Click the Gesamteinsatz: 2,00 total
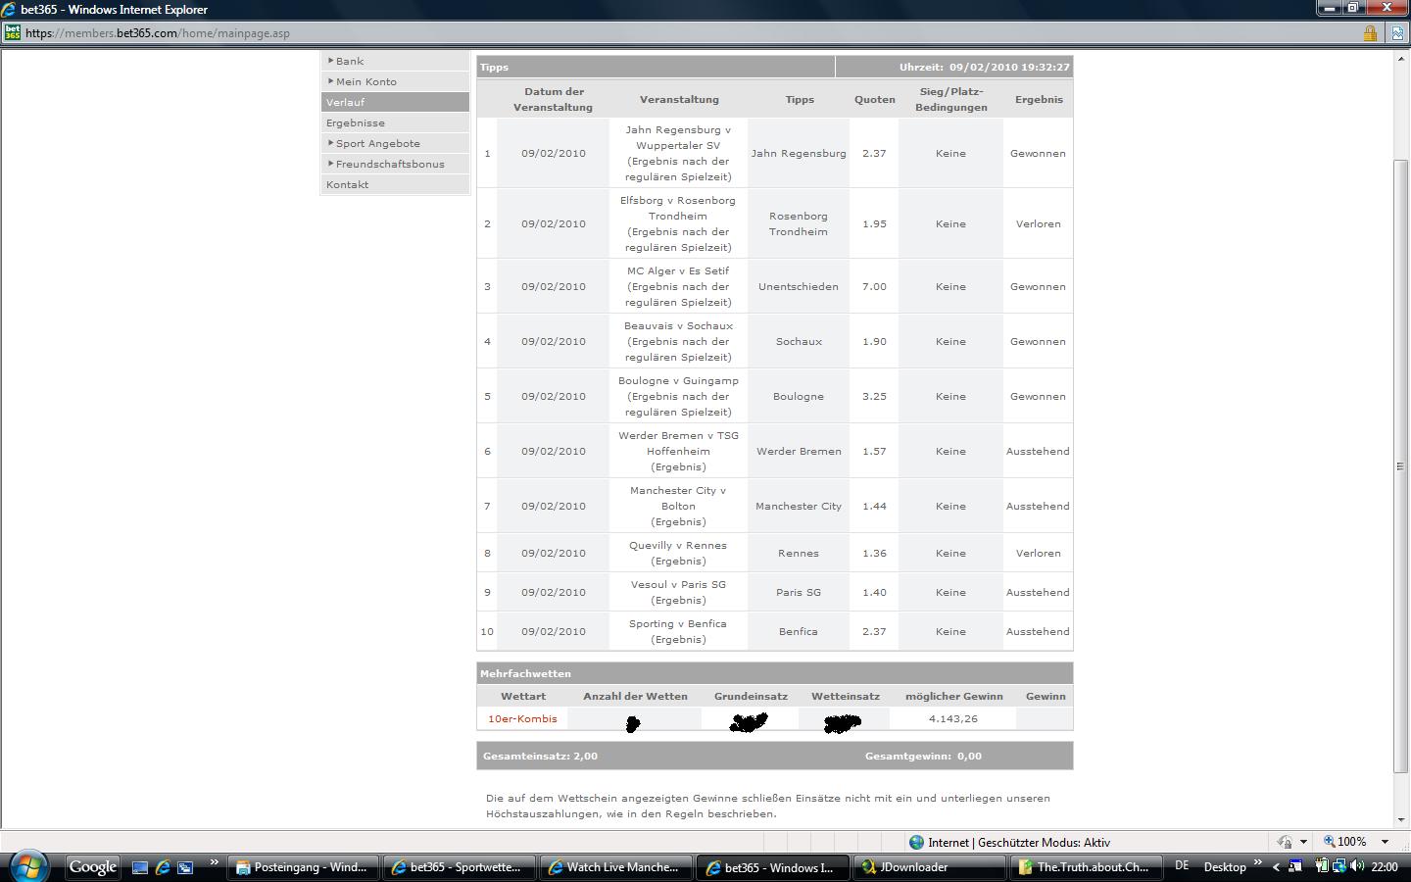The height and width of the screenshot is (882, 1411). click(540, 756)
